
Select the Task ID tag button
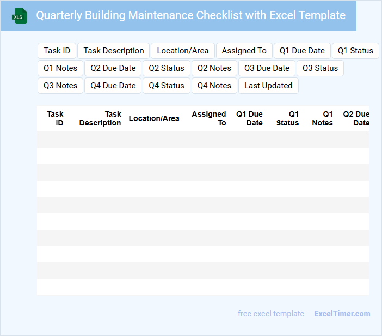[57, 51]
